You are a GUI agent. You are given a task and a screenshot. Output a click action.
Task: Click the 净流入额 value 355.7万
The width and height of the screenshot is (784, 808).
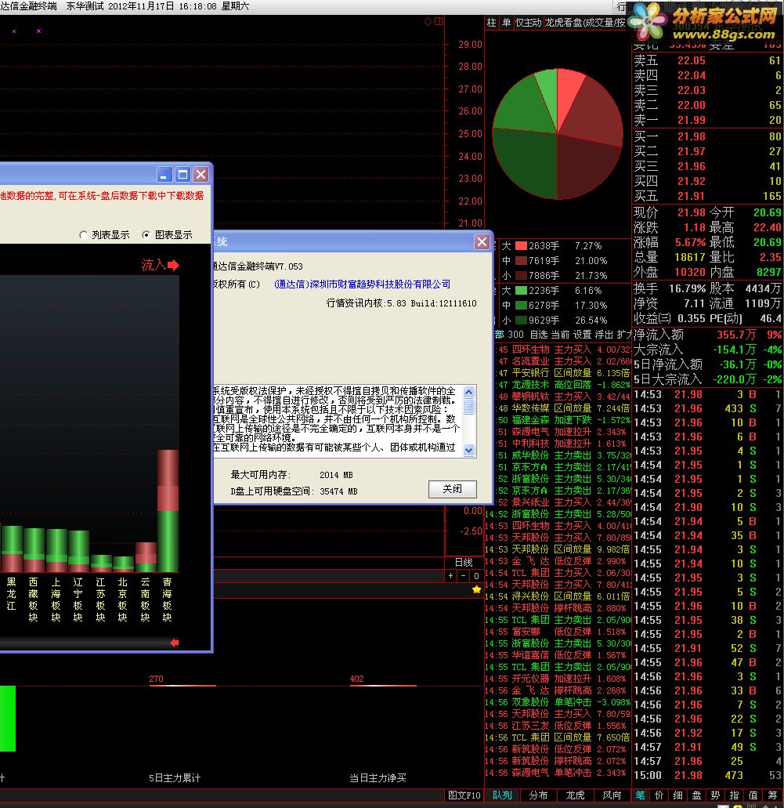736,335
